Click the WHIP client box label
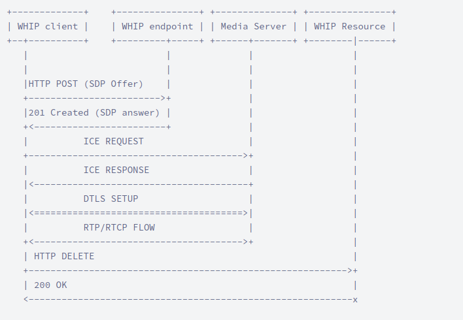Screen dimensions: 463x320 pyautogui.click(x=47, y=27)
